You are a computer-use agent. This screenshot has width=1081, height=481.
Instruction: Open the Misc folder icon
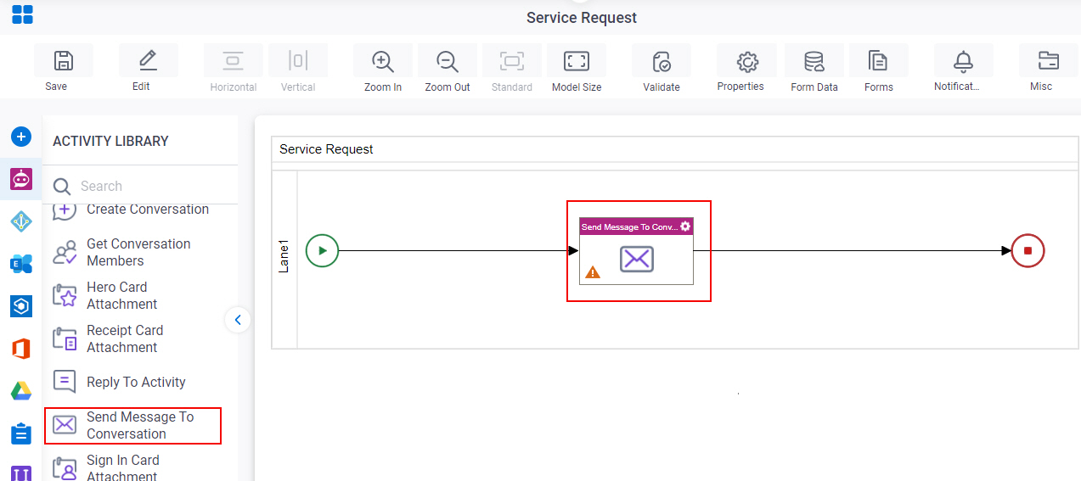click(x=1048, y=61)
